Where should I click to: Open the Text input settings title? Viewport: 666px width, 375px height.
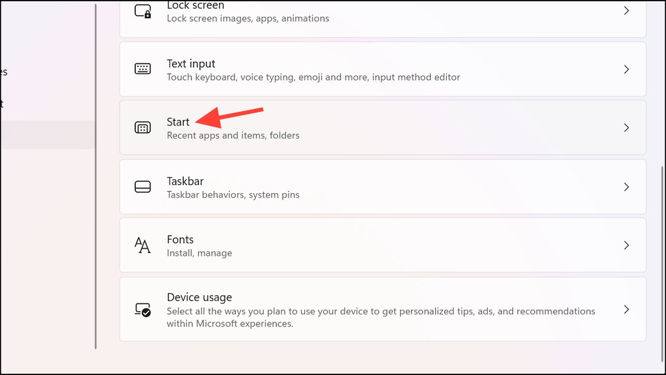click(191, 64)
